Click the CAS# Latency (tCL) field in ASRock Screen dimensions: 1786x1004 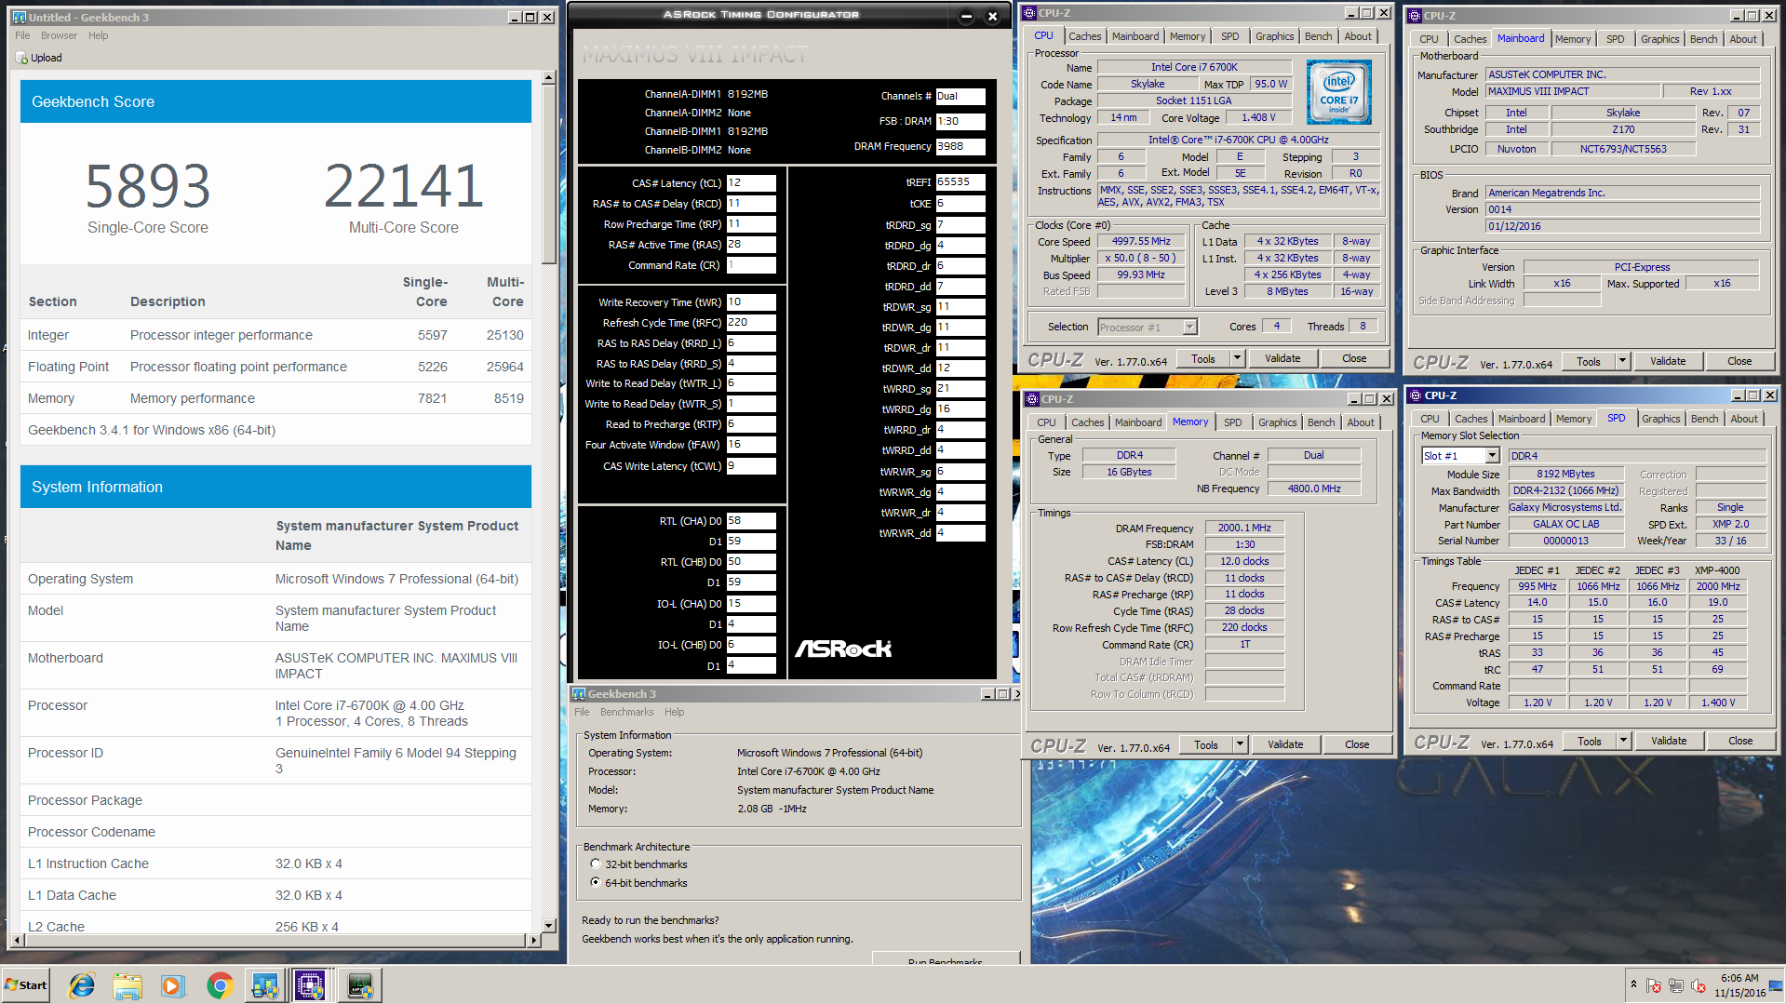click(x=750, y=183)
